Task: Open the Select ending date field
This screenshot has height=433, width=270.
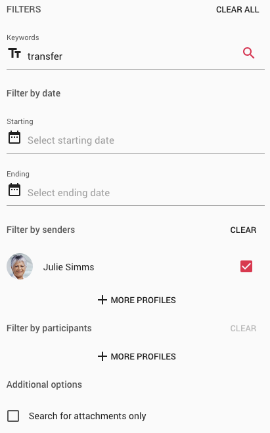Action: [135, 193]
